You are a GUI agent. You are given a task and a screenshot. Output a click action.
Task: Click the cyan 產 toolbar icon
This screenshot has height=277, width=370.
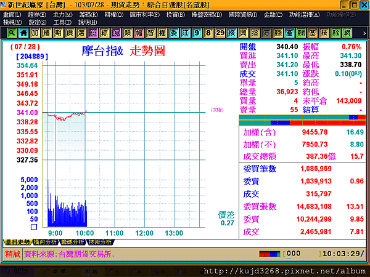[x=289, y=33]
